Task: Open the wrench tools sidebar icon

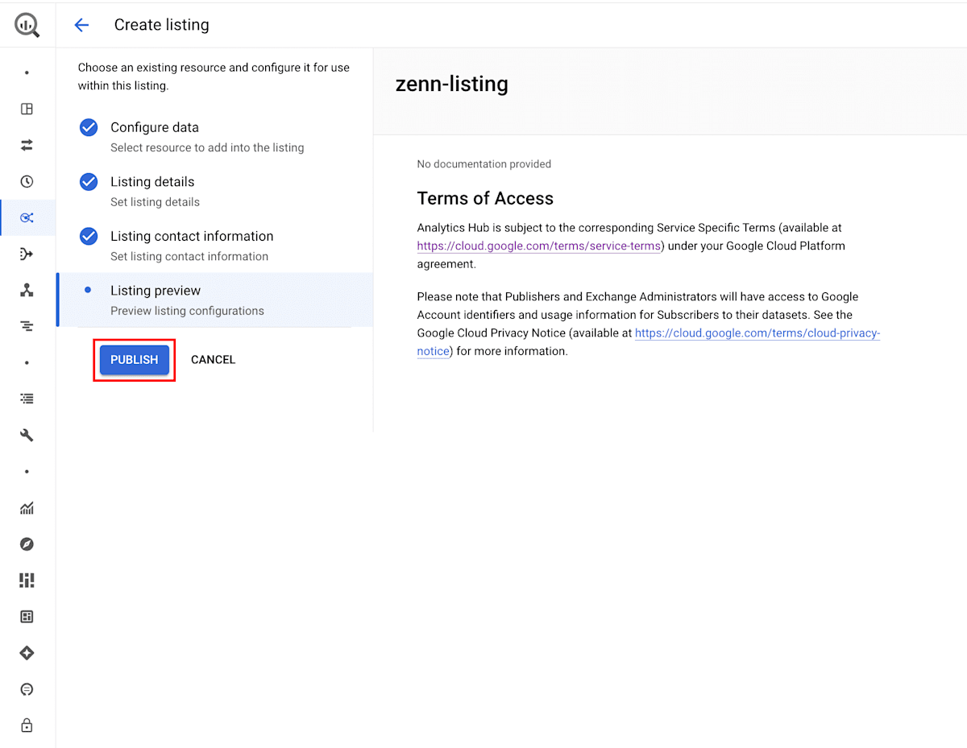Action: (x=27, y=436)
